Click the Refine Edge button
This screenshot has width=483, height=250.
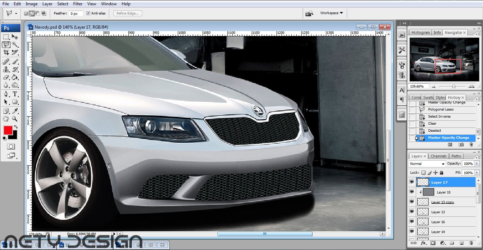click(x=128, y=13)
